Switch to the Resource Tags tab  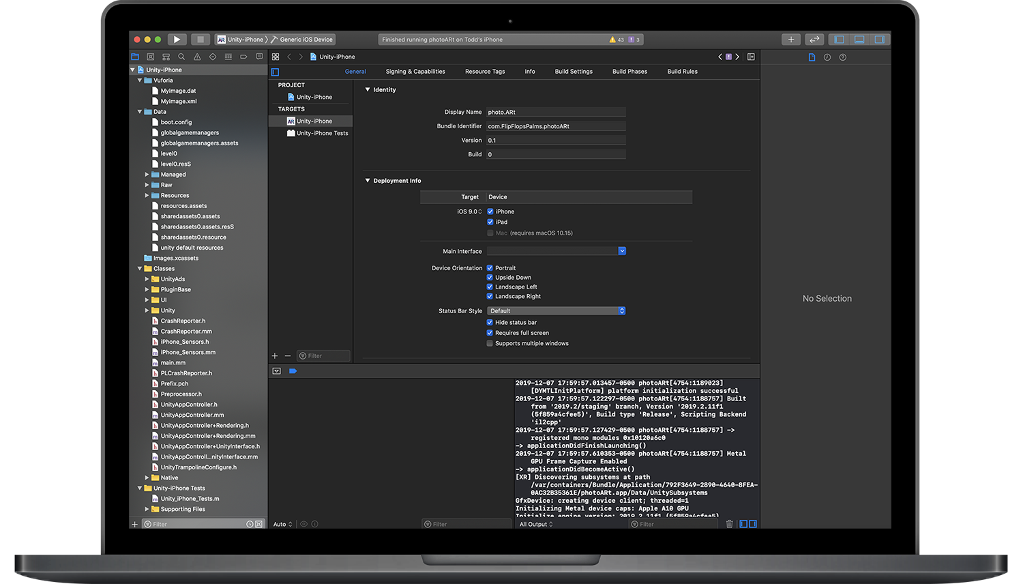pos(485,72)
